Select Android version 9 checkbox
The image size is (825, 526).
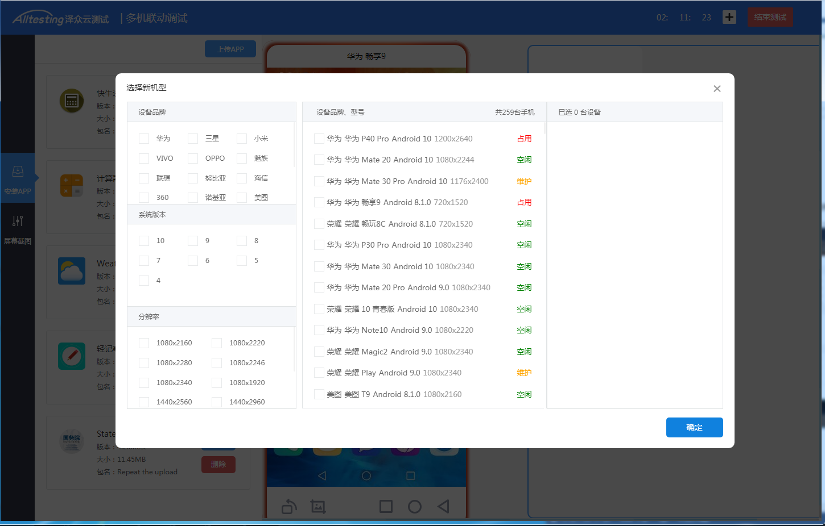point(193,241)
